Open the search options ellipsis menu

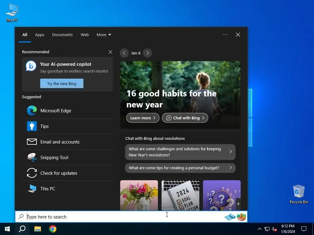[x=225, y=35]
